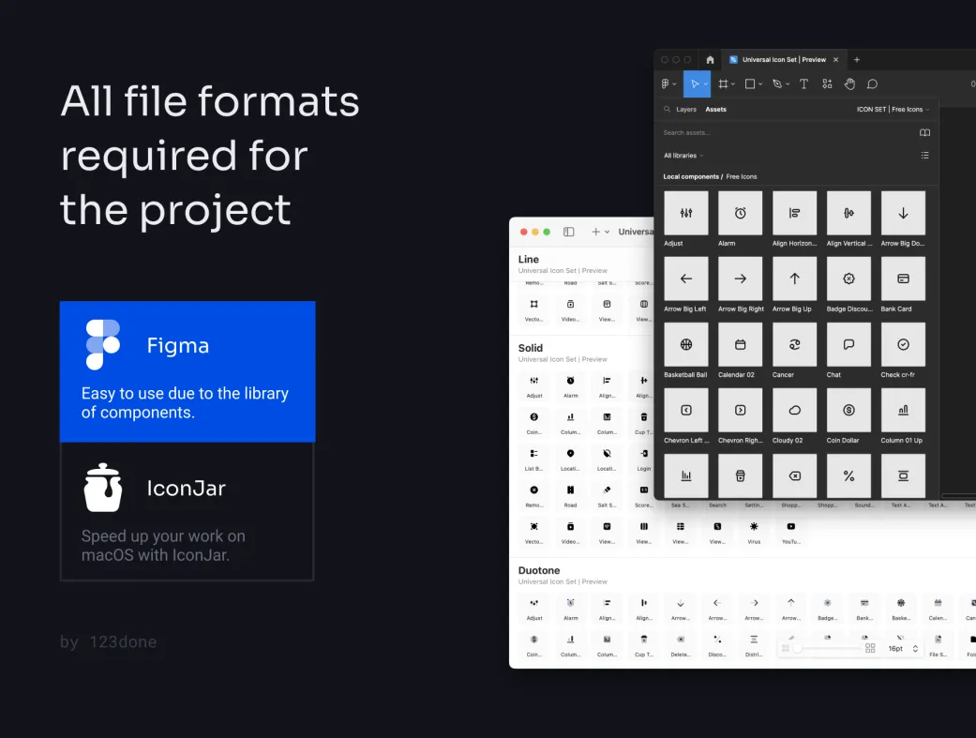This screenshot has width=976, height=738.
Task: Pick the Column 01 Up component
Action: [903, 410]
